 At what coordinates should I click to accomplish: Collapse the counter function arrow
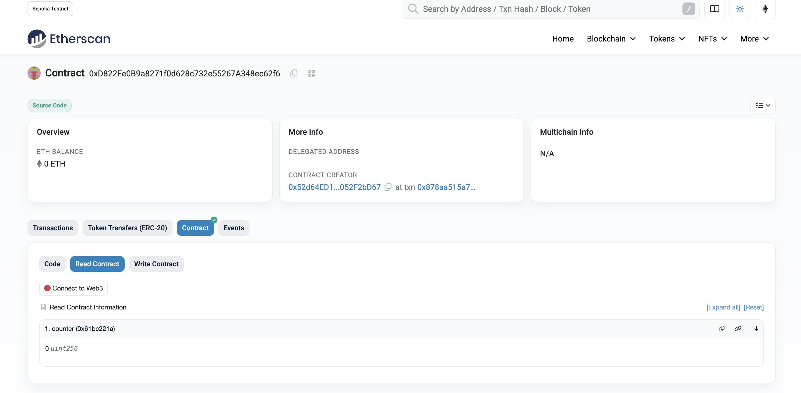[x=756, y=328]
